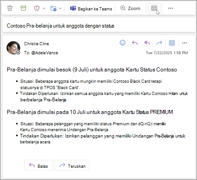Open the Zoom control in the toolbar
Screen dimensions: 197x180
point(130,8)
